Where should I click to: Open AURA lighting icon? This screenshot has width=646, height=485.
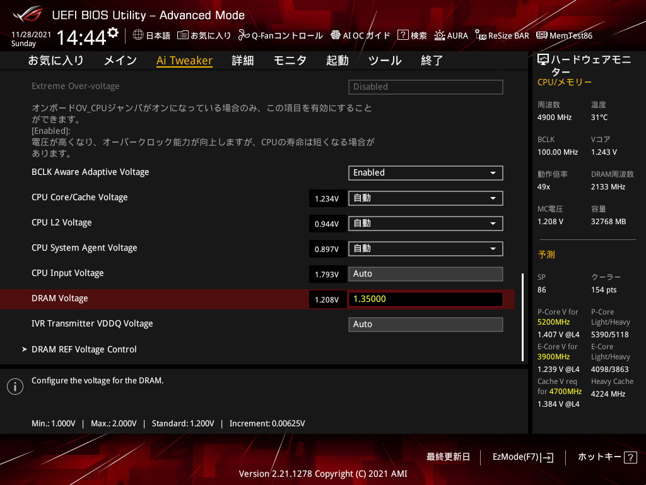440,35
